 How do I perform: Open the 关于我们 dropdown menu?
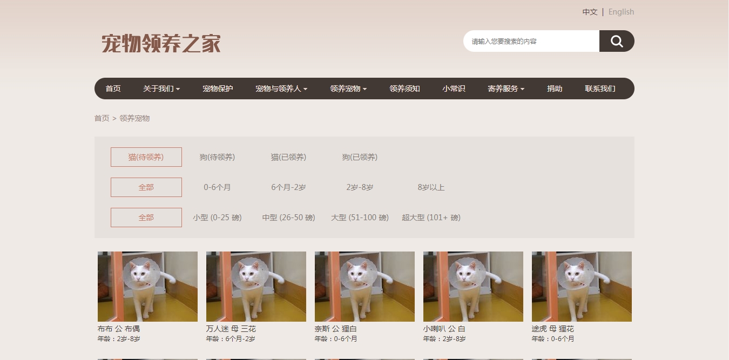[x=161, y=89]
